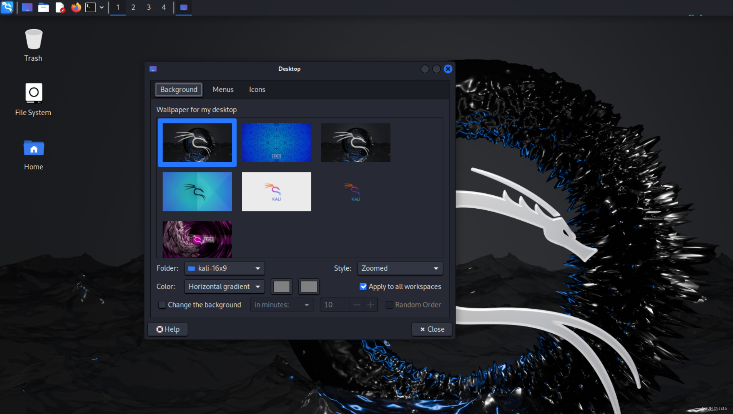This screenshot has width=733, height=414.
Task: Switch to workspace 2
Action: [x=133, y=7]
